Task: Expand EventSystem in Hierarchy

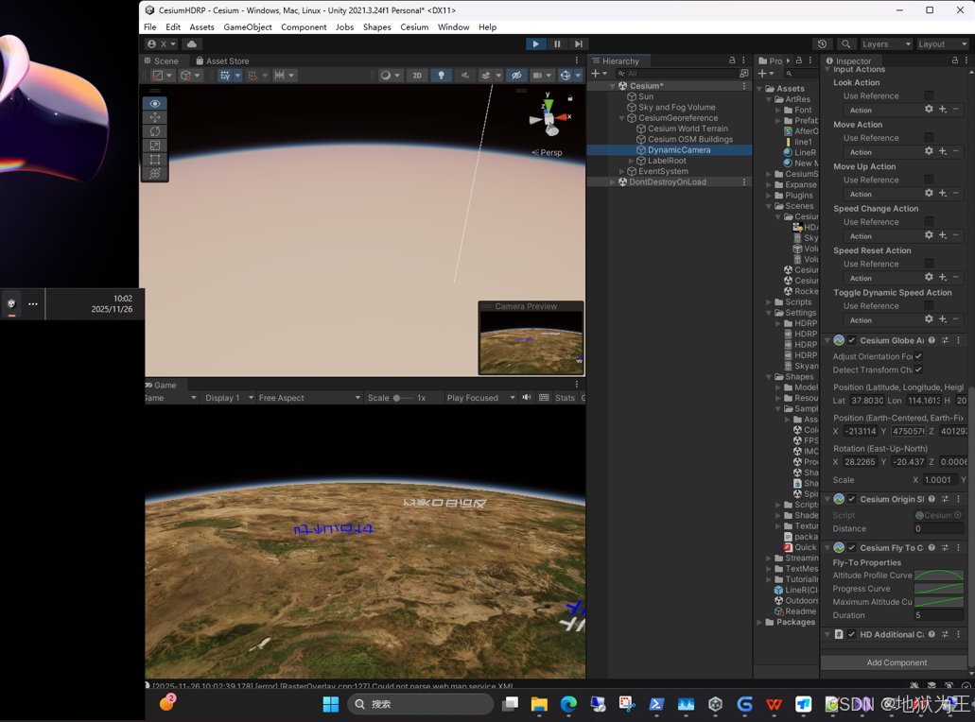Action: pyautogui.click(x=622, y=171)
